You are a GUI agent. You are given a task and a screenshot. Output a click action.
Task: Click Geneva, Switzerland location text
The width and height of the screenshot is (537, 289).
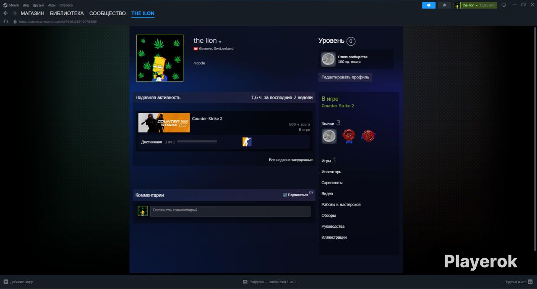click(x=216, y=49)
